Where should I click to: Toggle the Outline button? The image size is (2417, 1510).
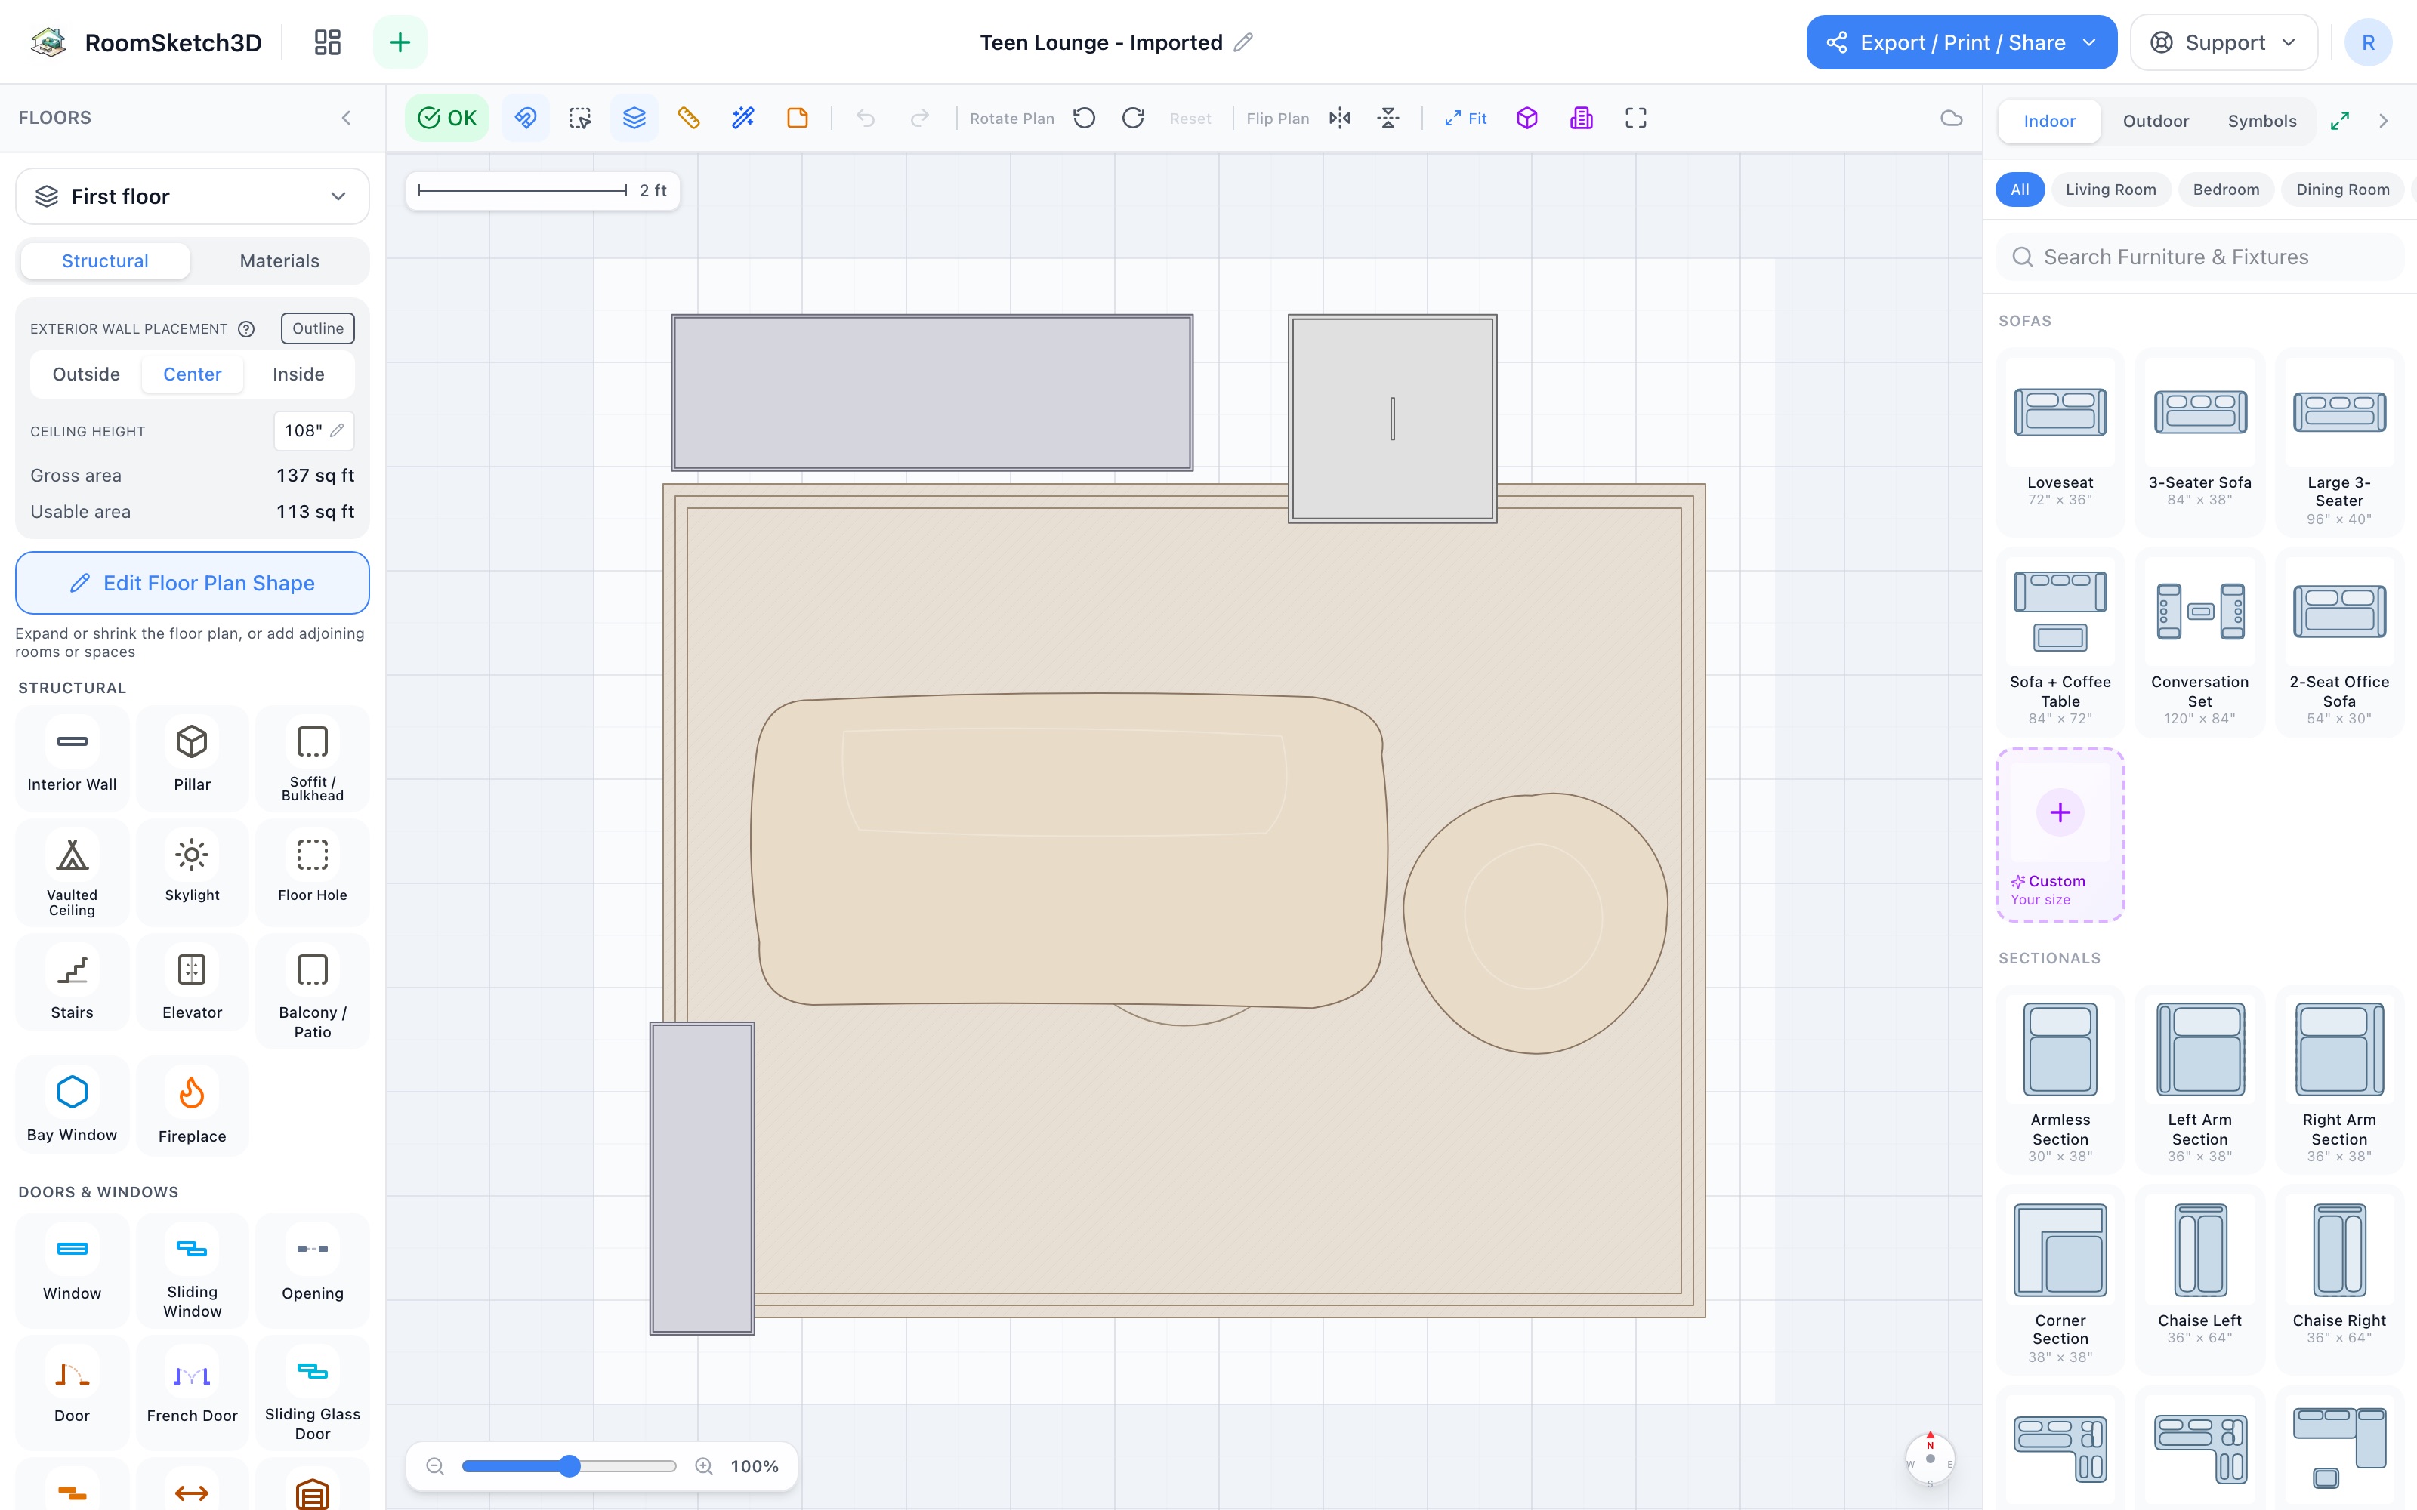coord(317,328)
